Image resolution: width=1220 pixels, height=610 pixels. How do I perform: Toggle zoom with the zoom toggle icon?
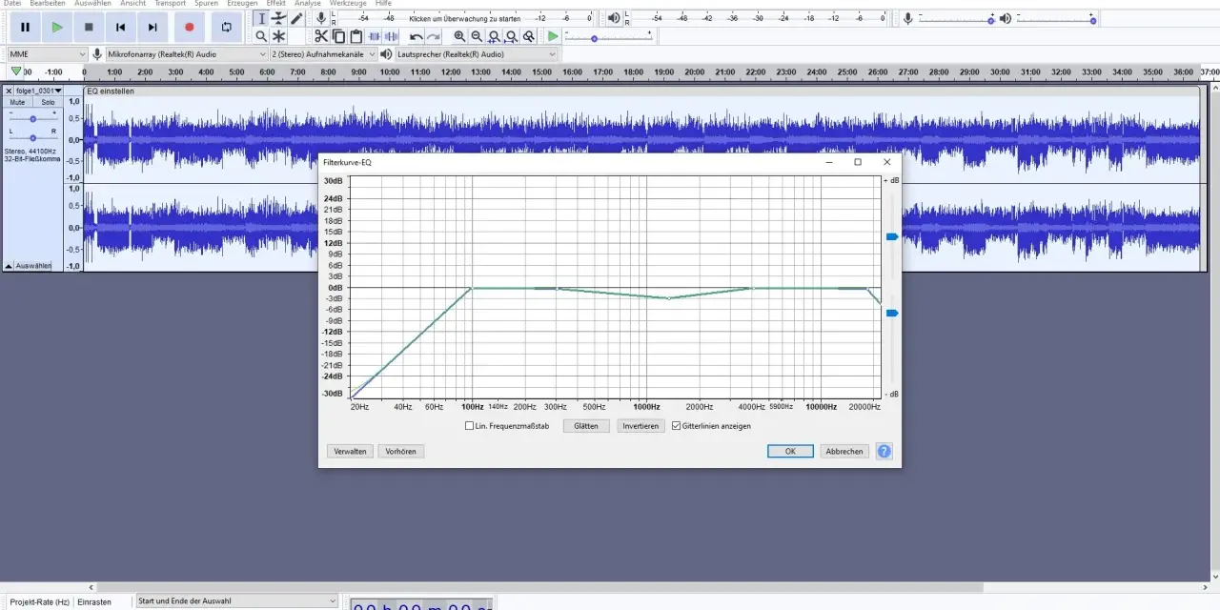(x=529, y=36)
